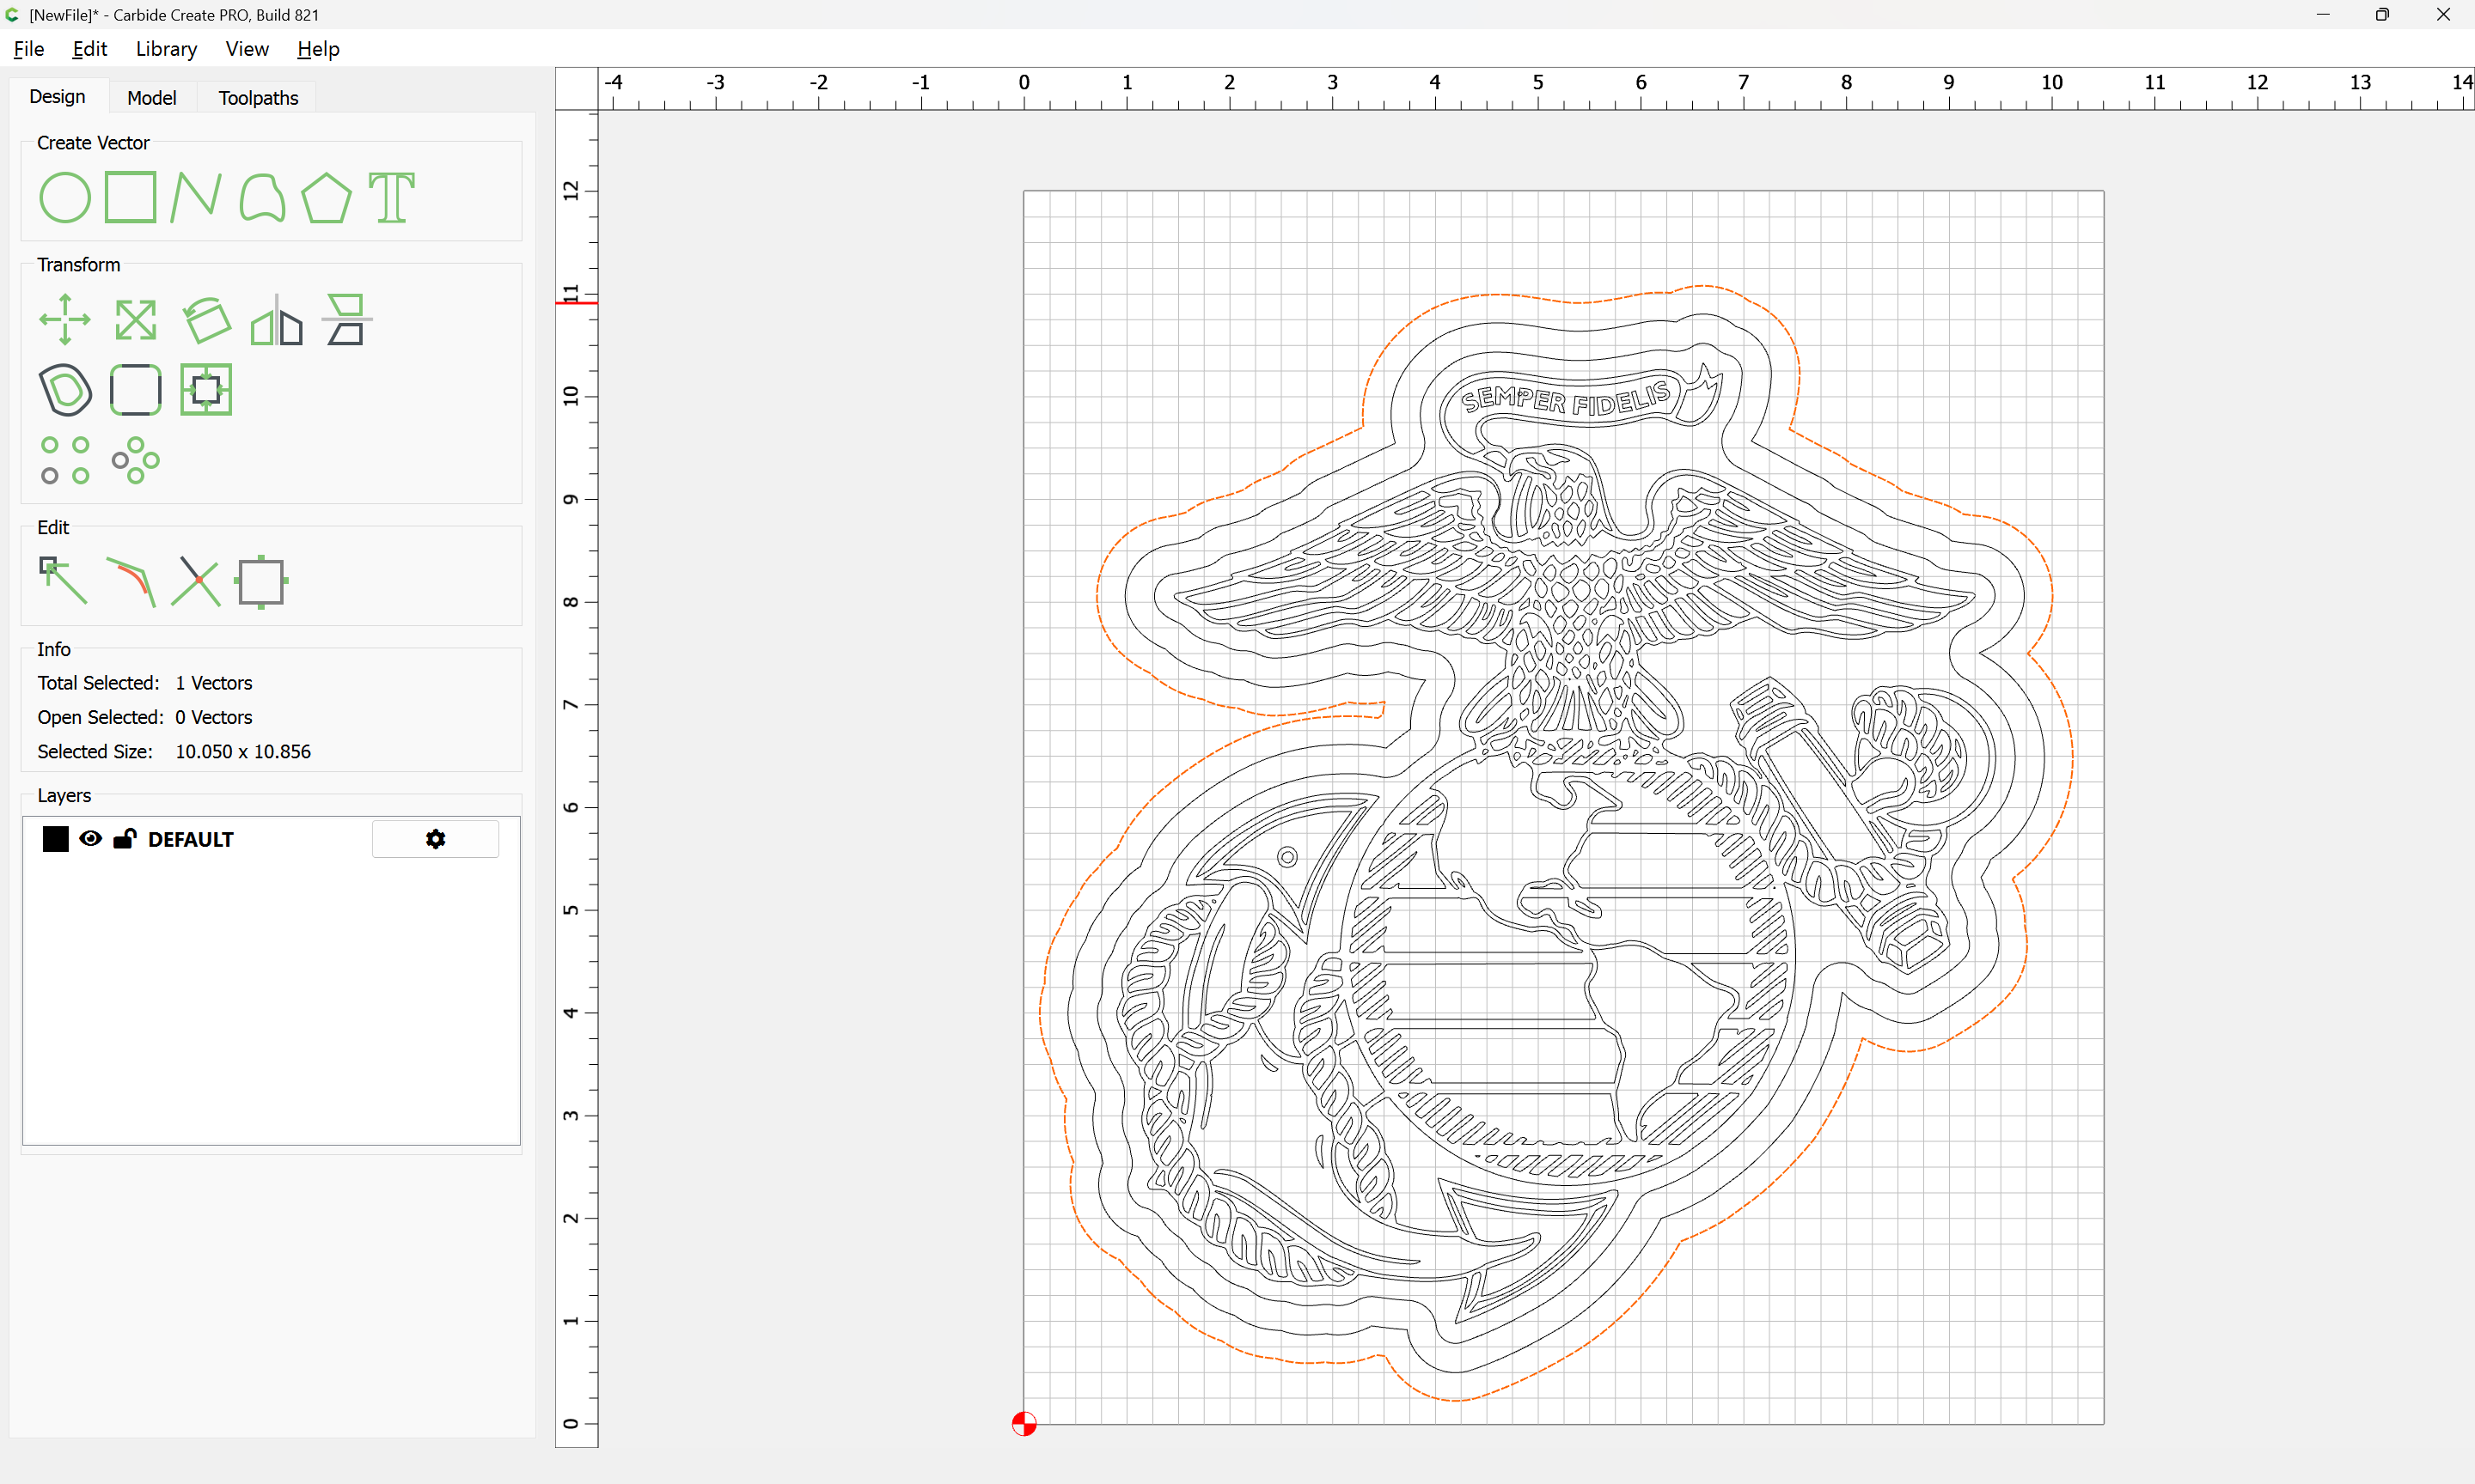Activate the Move transform tool
Viewport: 2475px width, 1484px height.
(x=65, y=320)
